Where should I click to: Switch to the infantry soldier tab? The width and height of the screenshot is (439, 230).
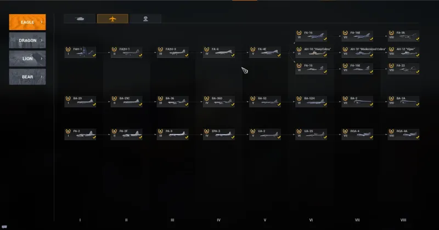(145, 19)
